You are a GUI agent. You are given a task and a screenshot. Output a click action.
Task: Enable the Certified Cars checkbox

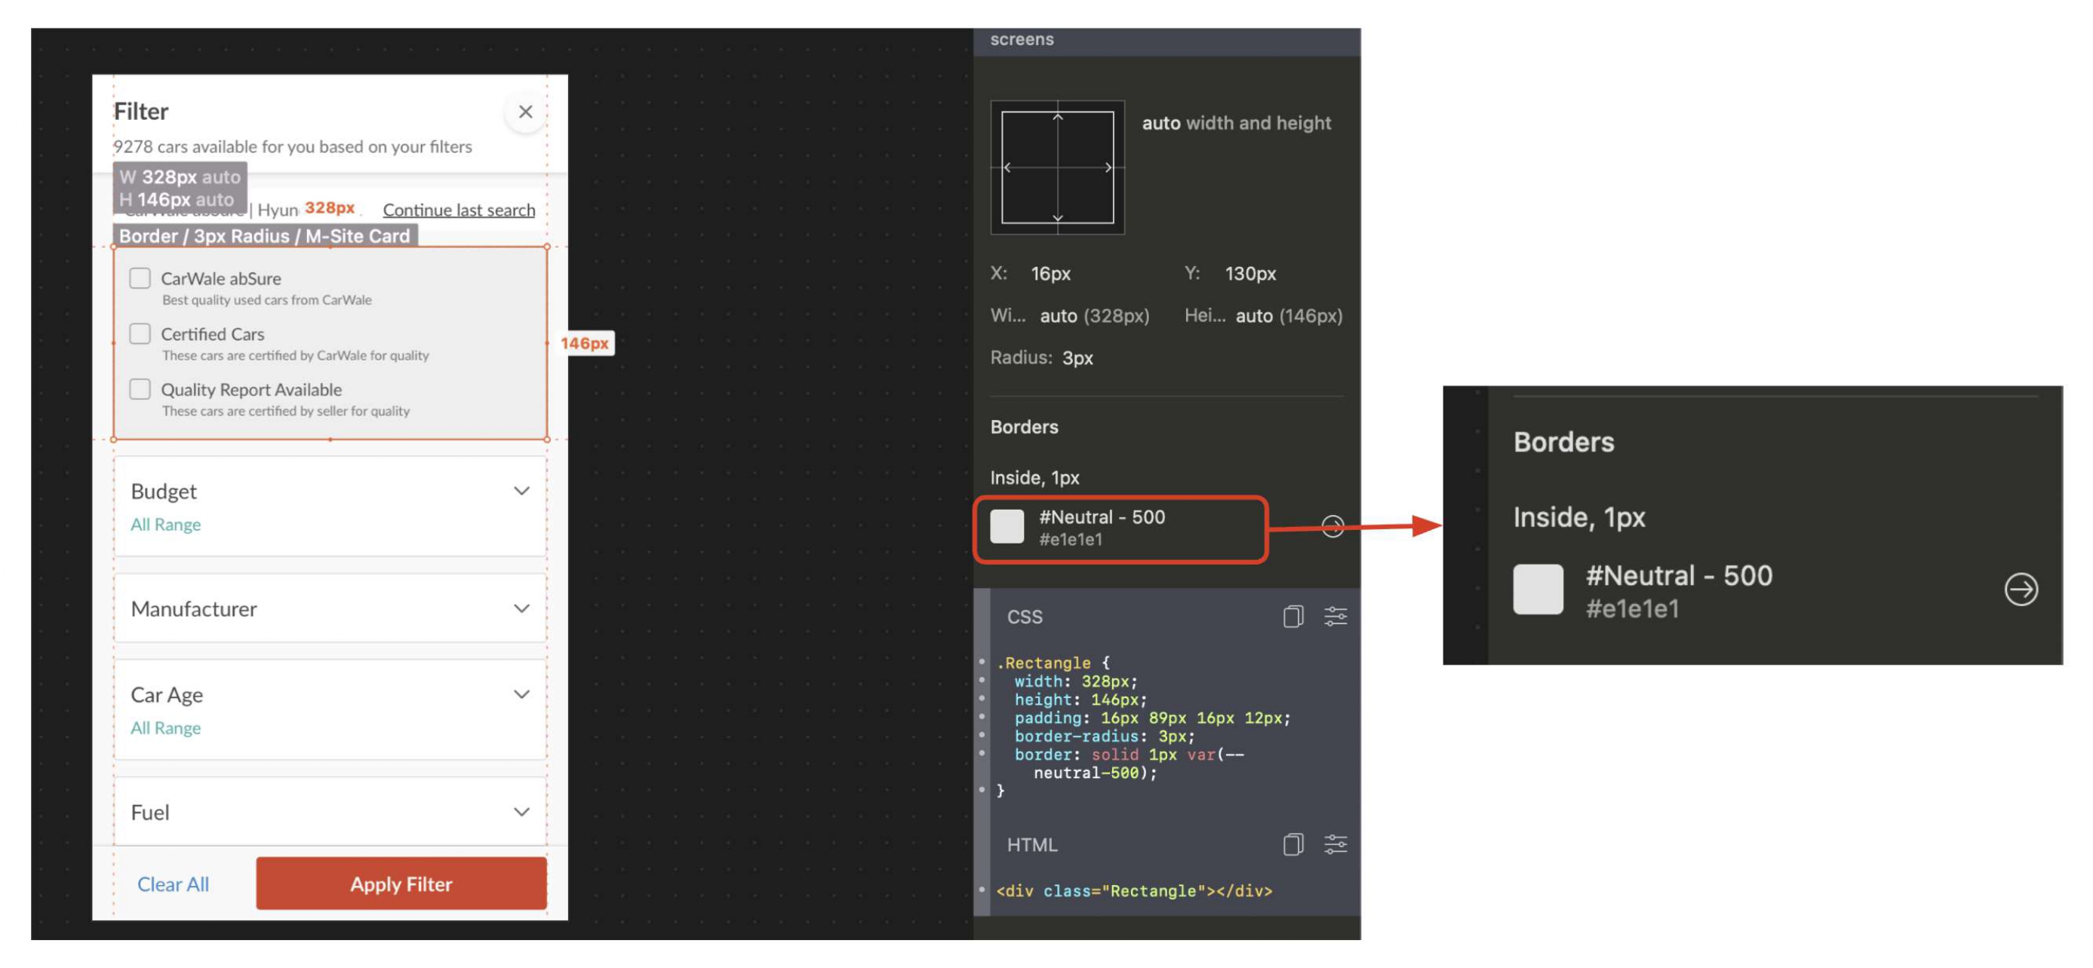pos(140,334)
